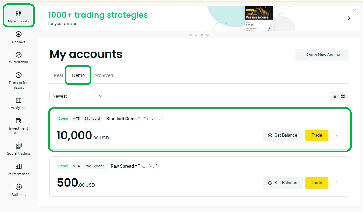Expand the Newest sort dropdown
This screenshot has width=363, height=212.
coord(78,96)
